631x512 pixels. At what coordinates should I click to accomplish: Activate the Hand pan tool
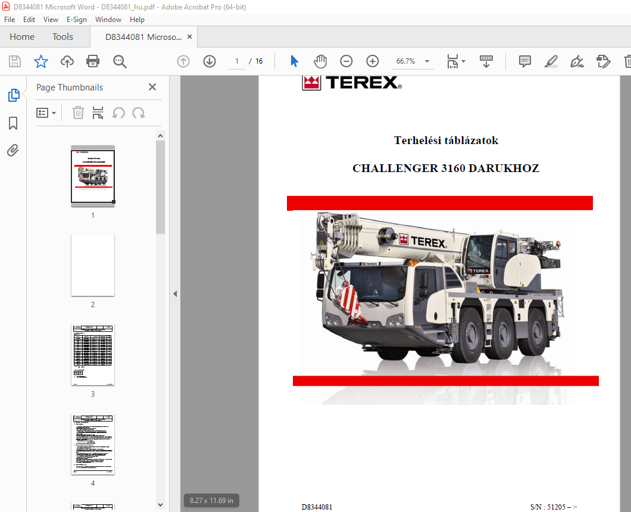[x=320, y=61]
